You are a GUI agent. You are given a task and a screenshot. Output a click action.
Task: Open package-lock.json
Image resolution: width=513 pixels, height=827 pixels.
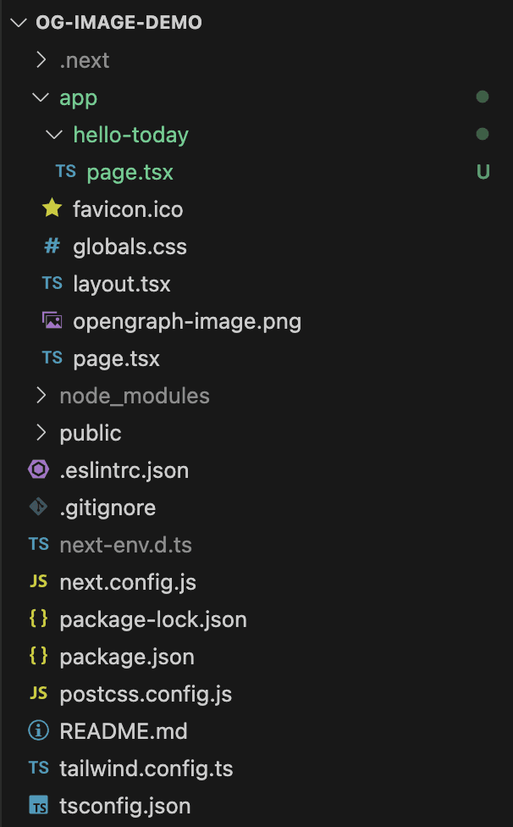coord(152,619)
